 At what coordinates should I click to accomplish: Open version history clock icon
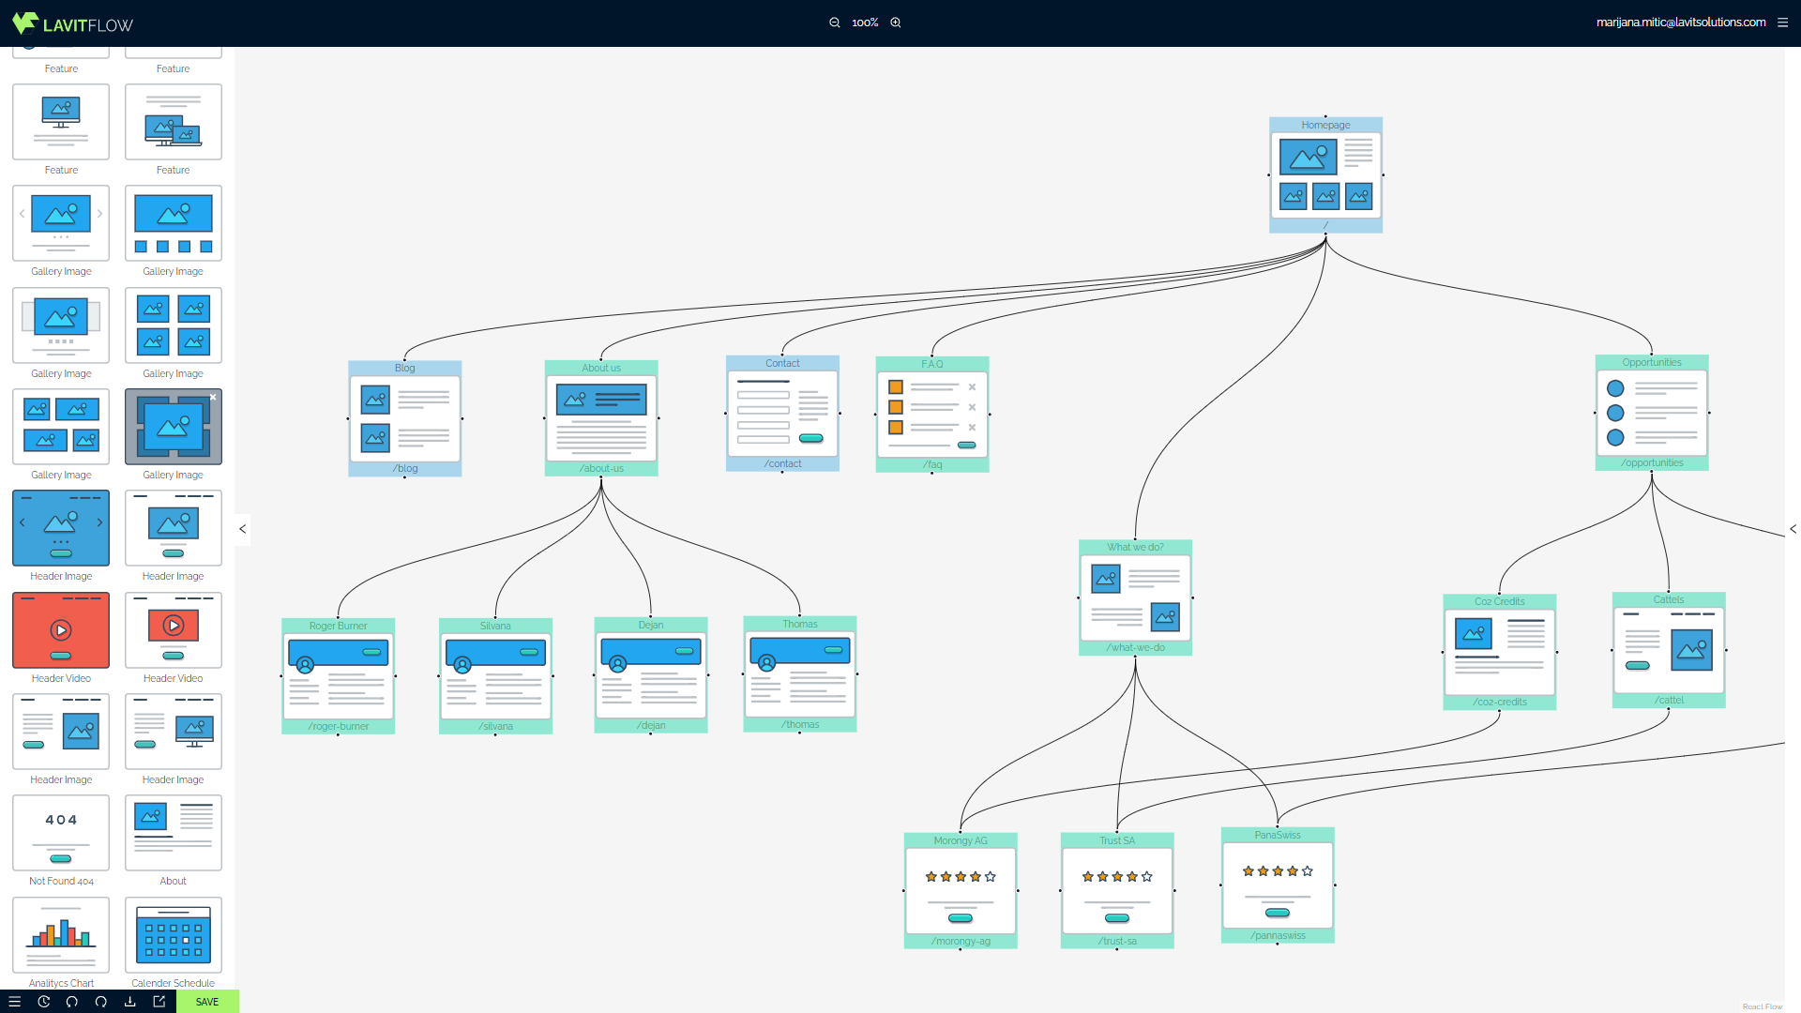tap(43, 1002)
